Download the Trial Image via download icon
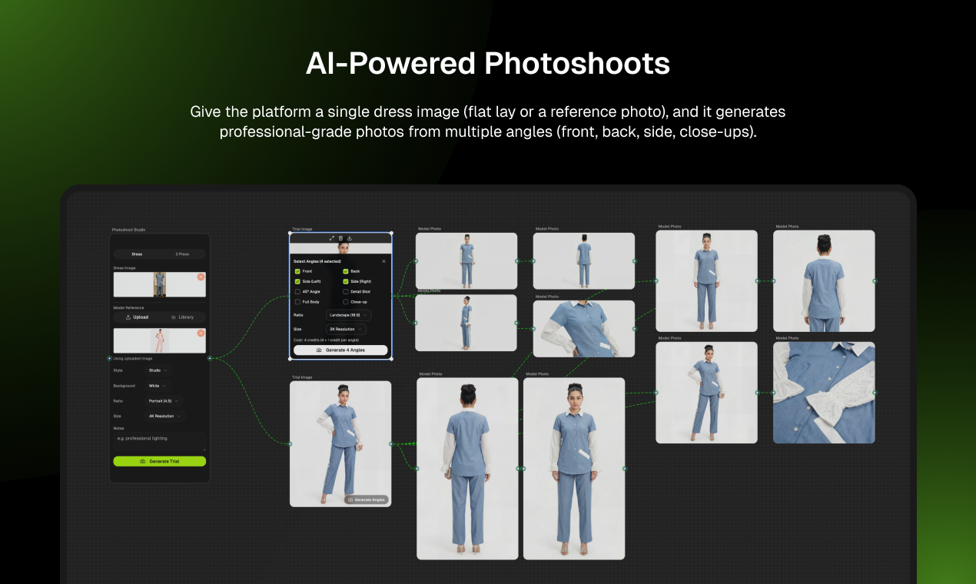The image size is (976, 584). [x=349, y=238]
